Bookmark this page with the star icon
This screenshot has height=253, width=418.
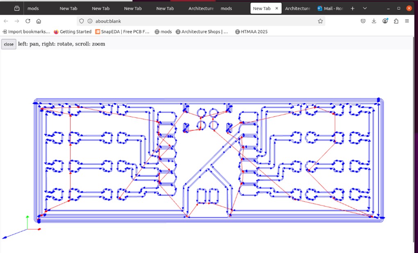(320, 21)
